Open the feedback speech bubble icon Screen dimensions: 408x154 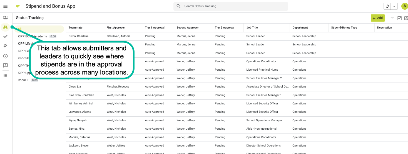(5, 65)
